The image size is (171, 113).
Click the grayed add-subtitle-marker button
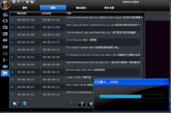[72, 104]
